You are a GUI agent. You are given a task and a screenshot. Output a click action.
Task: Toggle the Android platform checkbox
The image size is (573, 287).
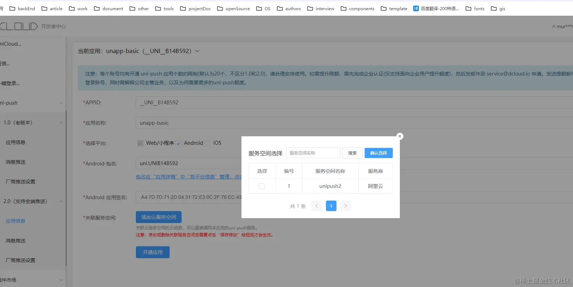coord(178,143)
